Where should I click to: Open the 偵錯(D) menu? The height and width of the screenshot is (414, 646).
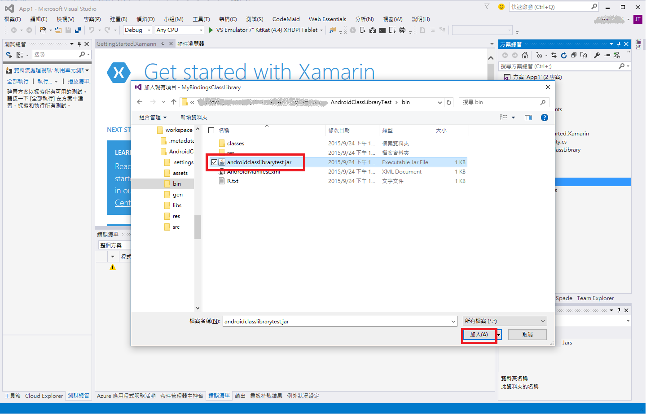click(145, 19)
